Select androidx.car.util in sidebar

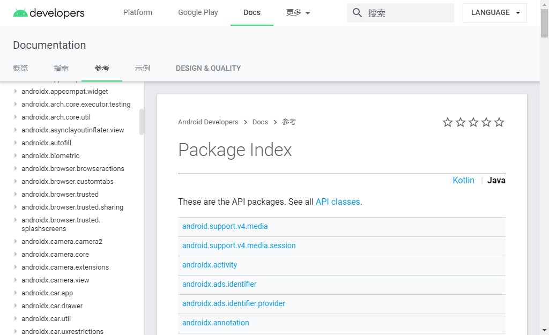pos(46,319)
